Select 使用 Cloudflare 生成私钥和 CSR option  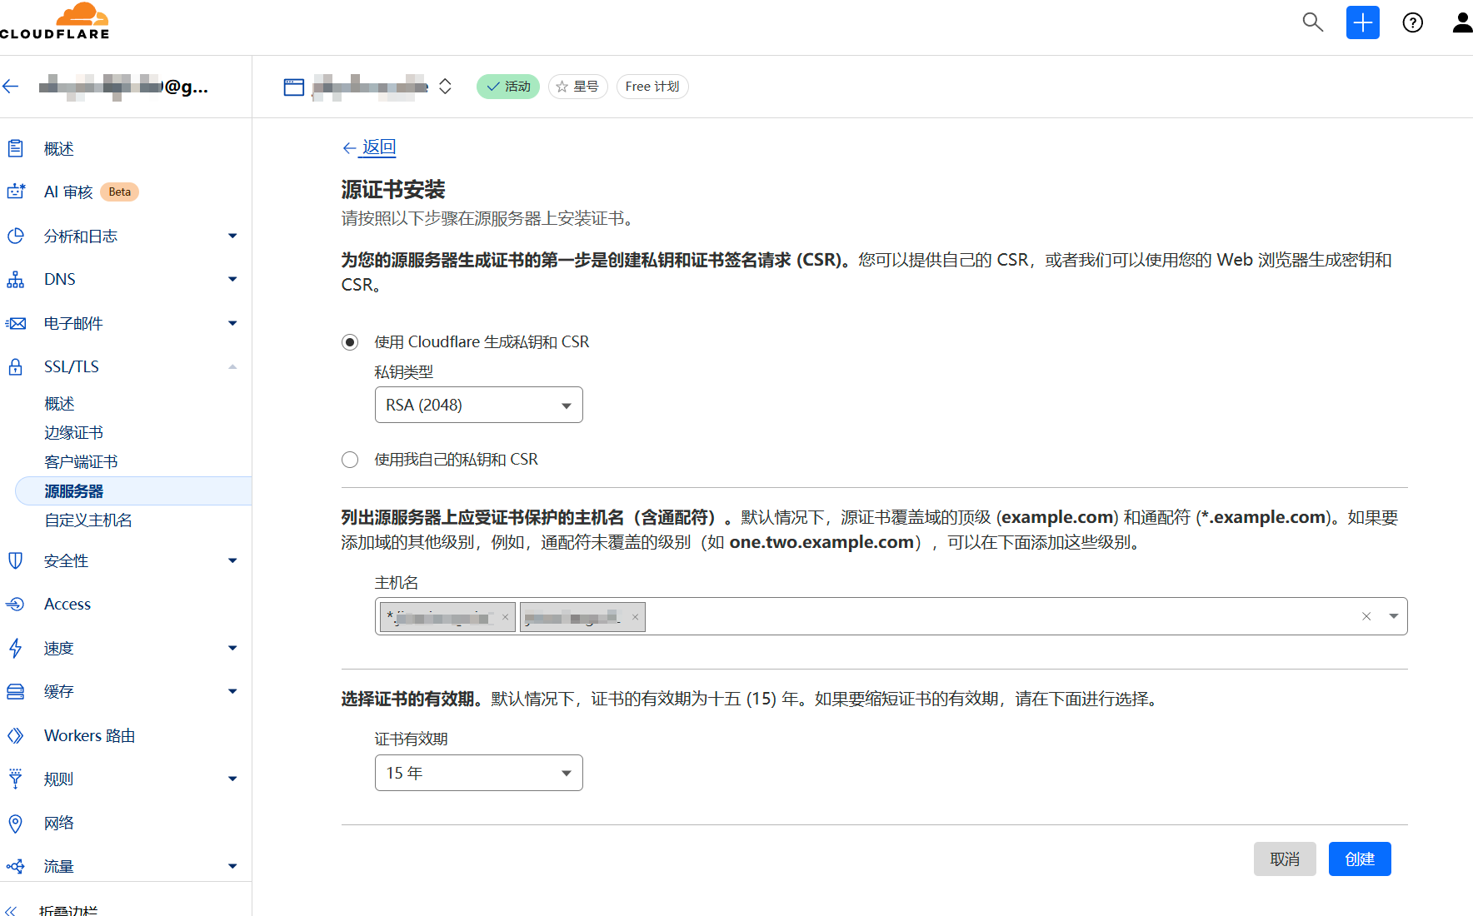point(350,342)
